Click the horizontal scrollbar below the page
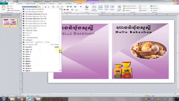The height and width of the screenshot is (101, 179). click(91, 94)
